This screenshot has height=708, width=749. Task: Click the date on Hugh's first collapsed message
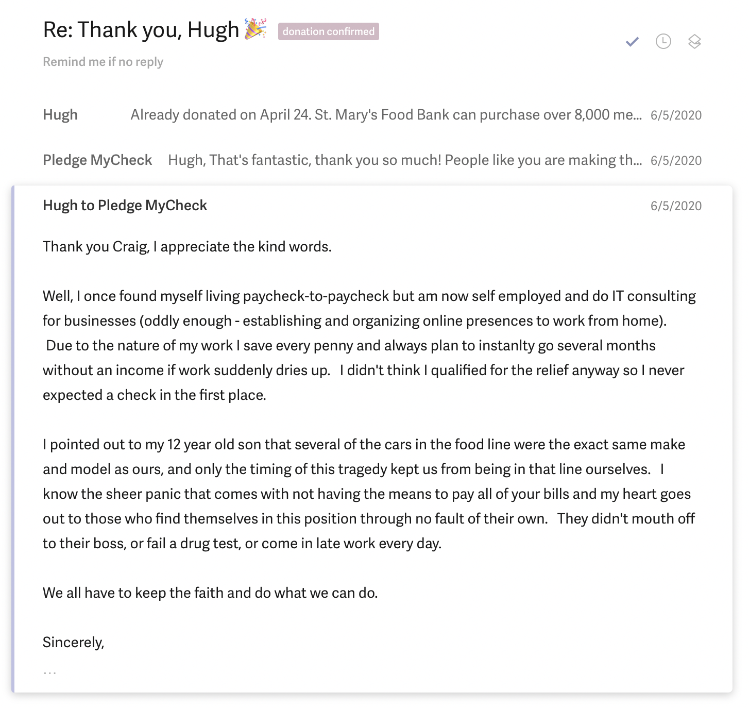coord(676,115)
